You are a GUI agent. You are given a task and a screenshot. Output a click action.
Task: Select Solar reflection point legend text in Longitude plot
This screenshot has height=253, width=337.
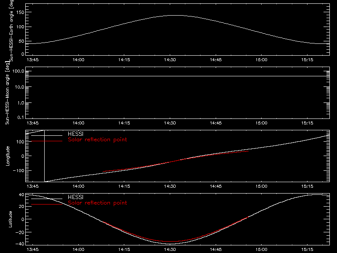click(x=97, y=140)
